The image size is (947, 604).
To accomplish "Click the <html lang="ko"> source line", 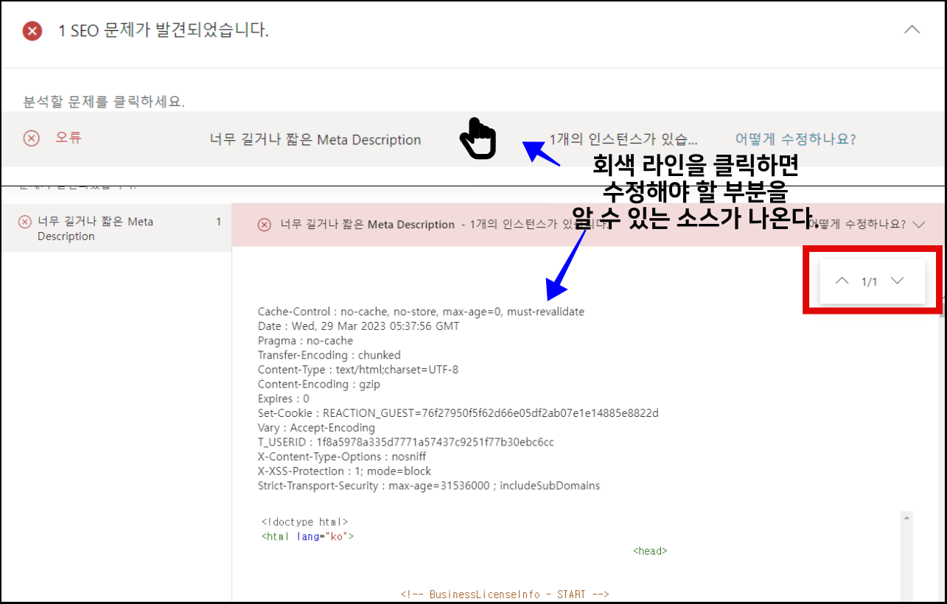I will (307, 536).
